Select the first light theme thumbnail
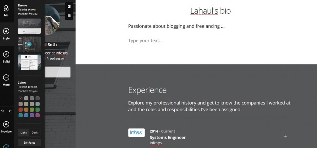This screenshot has height=148, width=317. click(x=29, y=26)
